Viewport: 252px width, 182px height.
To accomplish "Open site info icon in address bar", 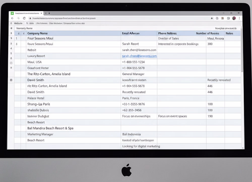I will (x=30, y=18).
